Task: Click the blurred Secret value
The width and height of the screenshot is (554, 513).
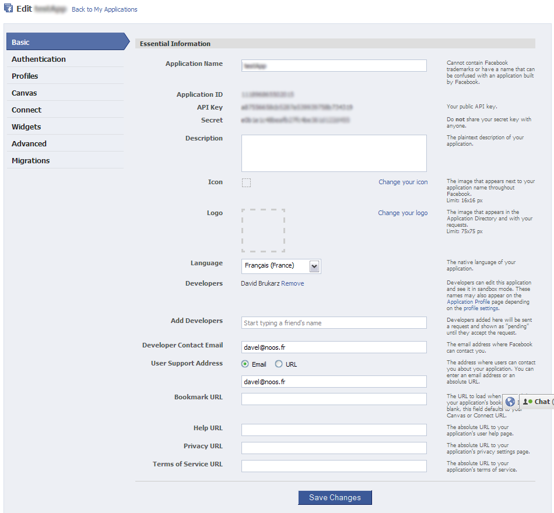Action: pyautogui.click(x=296, y=120)
